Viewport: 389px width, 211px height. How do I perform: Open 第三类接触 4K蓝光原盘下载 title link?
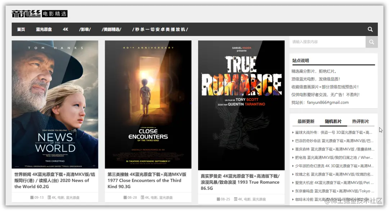[147, 180]
